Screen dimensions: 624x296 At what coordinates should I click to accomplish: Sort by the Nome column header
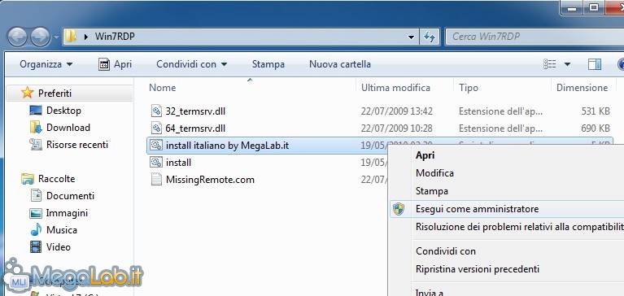[x=163, y=88]
